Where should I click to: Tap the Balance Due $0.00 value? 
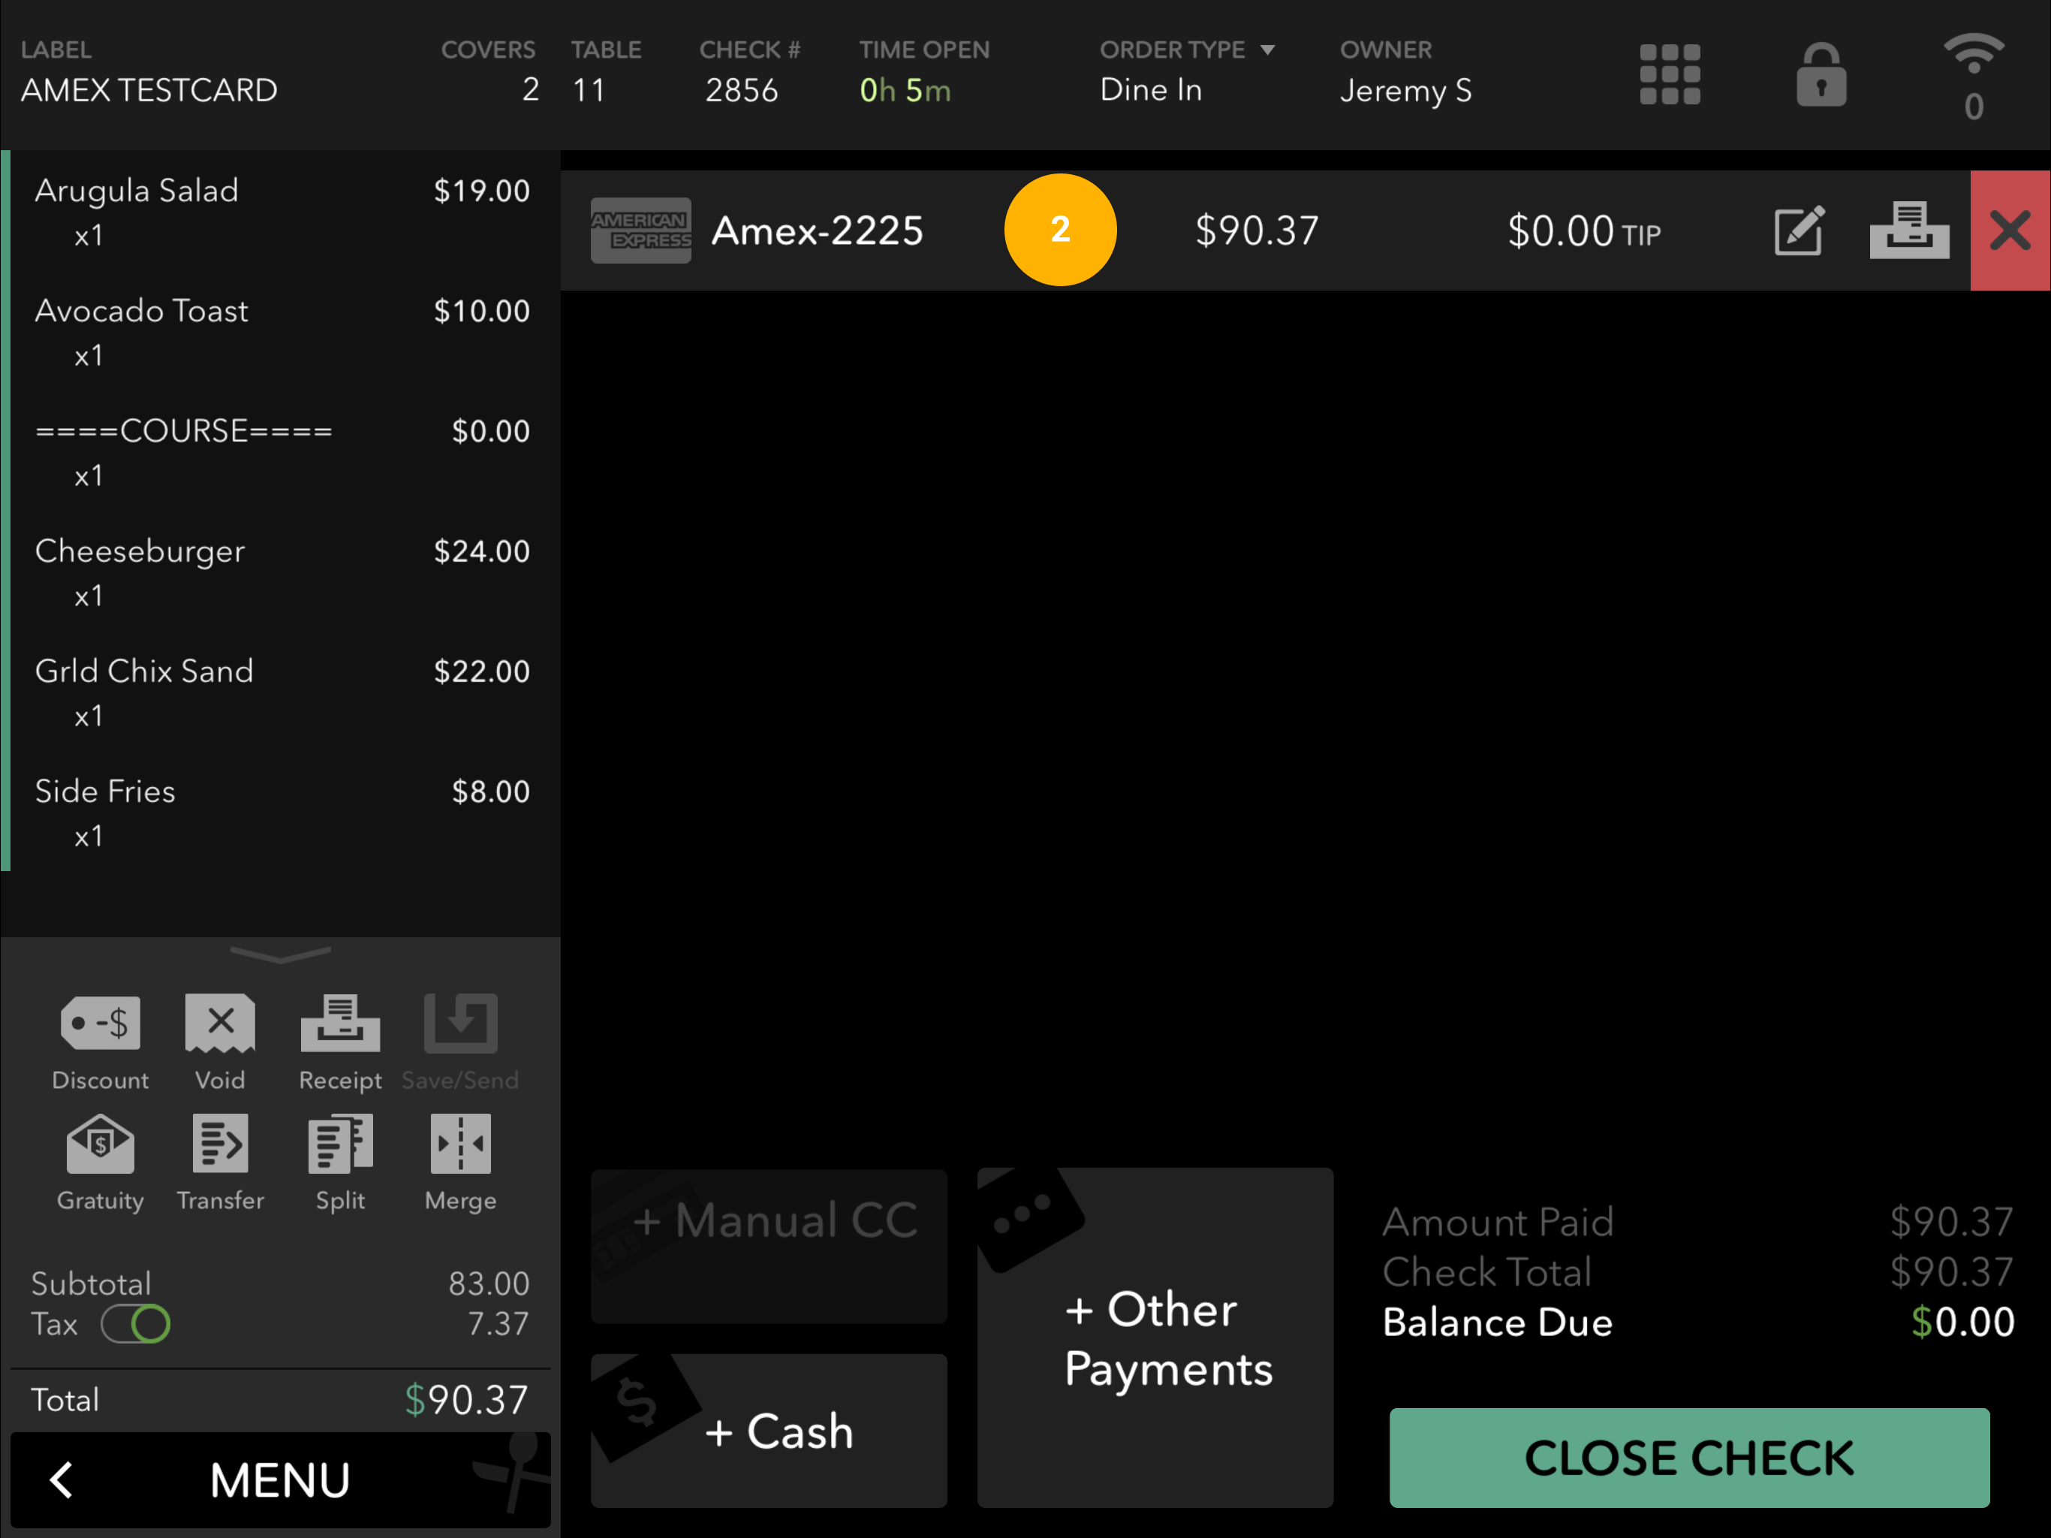click(1962, 1322)
